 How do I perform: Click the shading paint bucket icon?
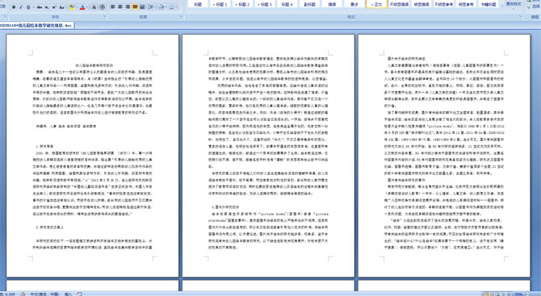tap(161, 7)
